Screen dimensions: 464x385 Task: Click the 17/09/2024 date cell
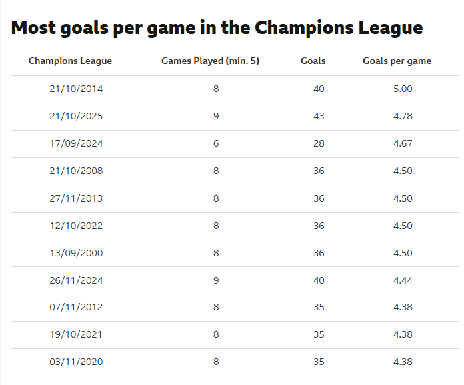(76, 143)
